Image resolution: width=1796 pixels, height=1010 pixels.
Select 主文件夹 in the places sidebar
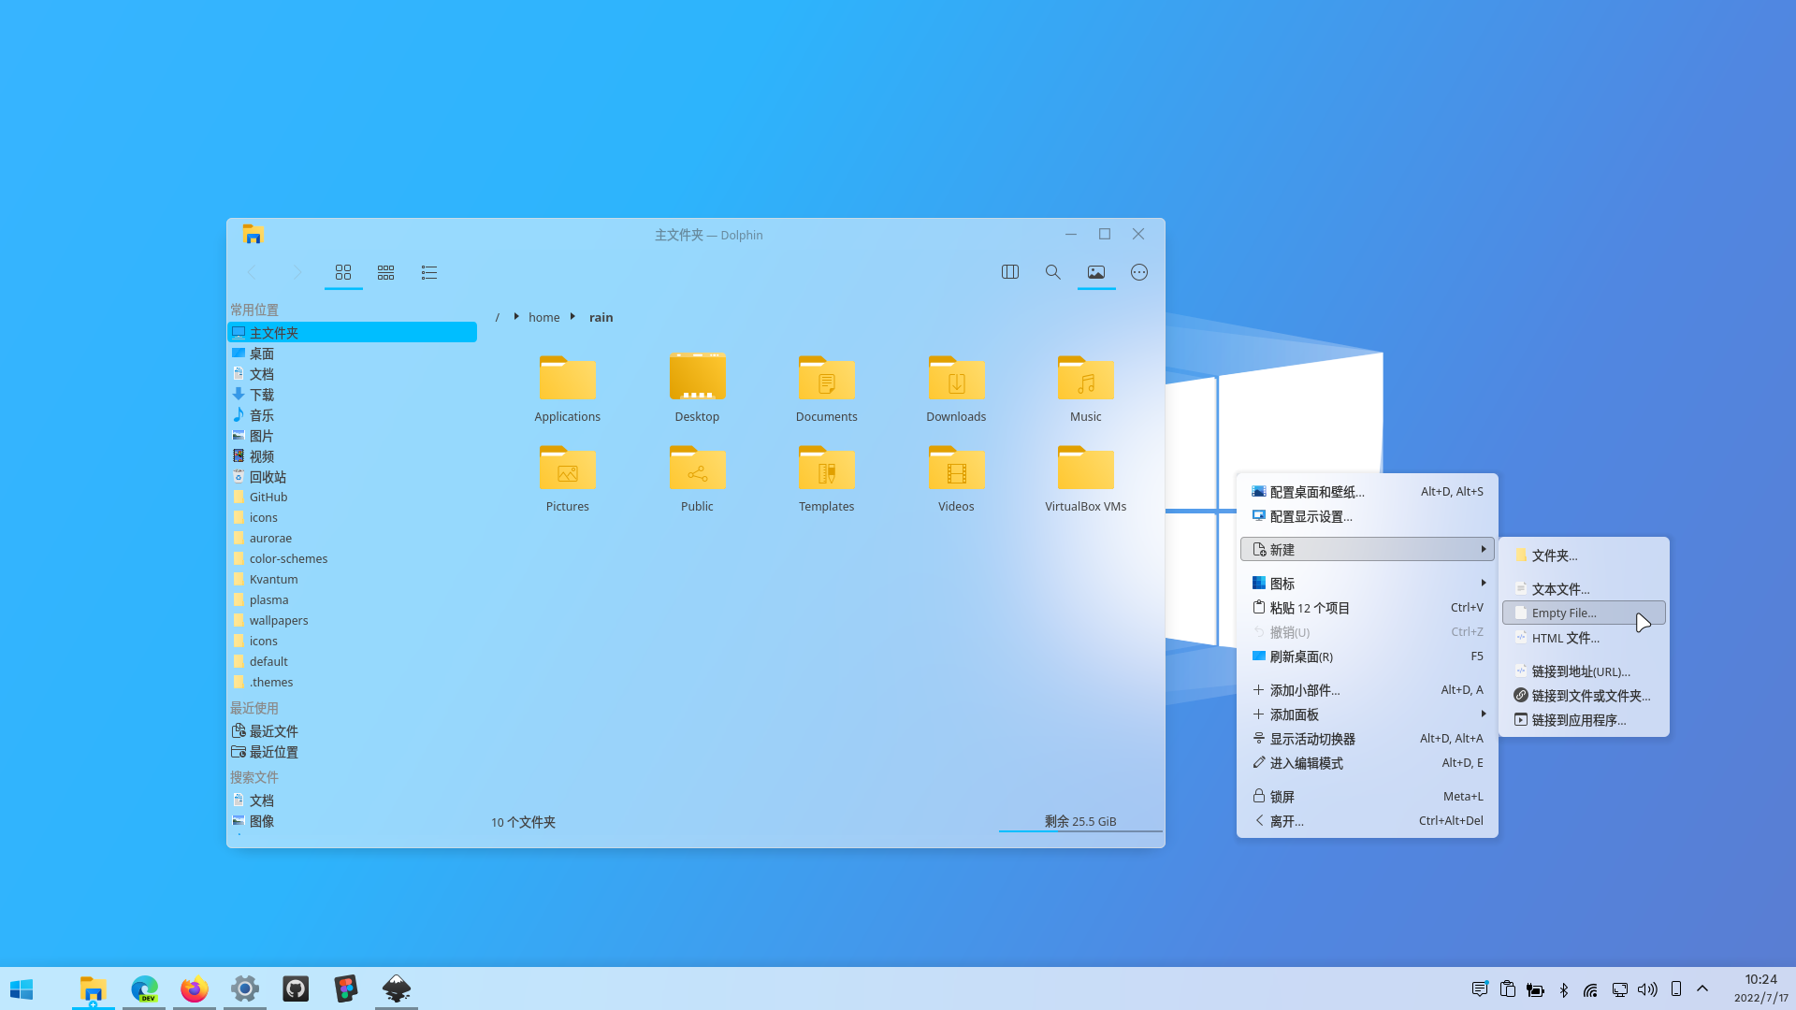352,332
